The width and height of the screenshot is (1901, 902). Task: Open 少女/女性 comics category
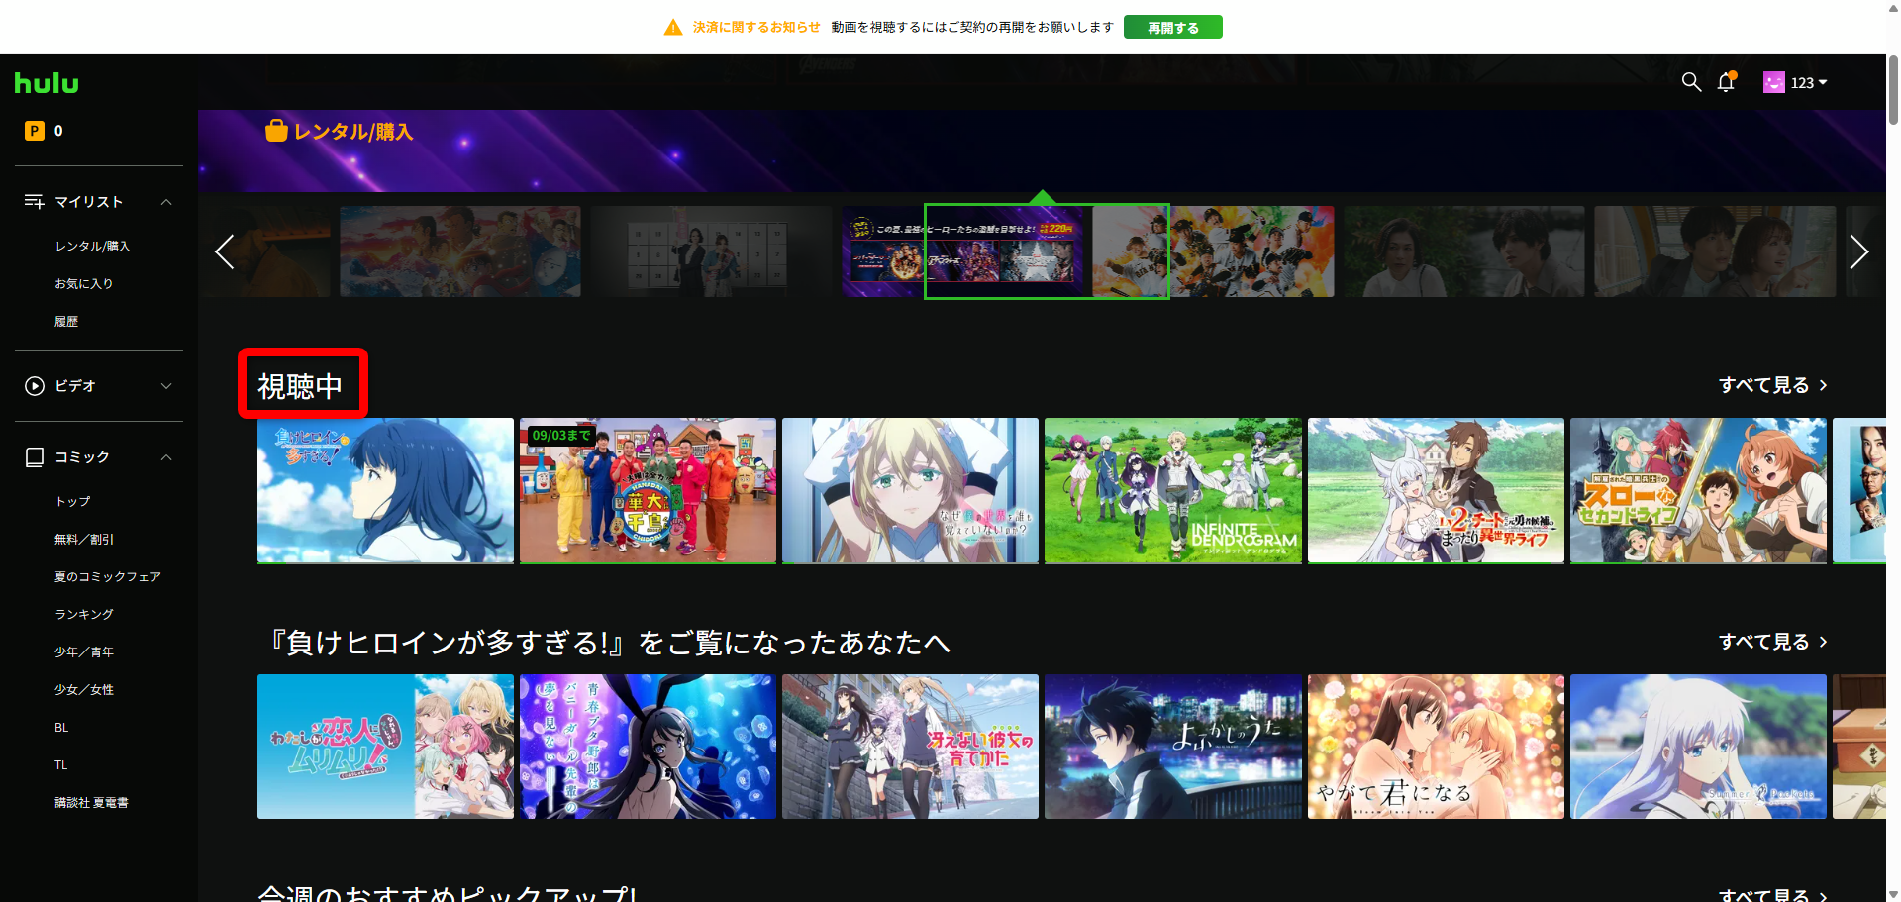(x=84, y=690)
